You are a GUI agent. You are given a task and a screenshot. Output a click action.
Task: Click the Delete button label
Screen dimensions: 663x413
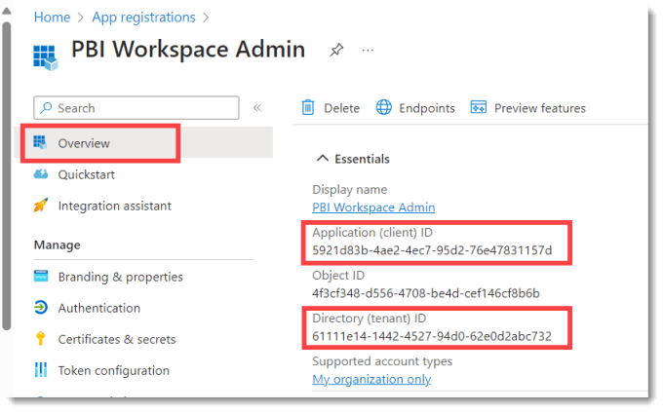[x=341, y=108]
